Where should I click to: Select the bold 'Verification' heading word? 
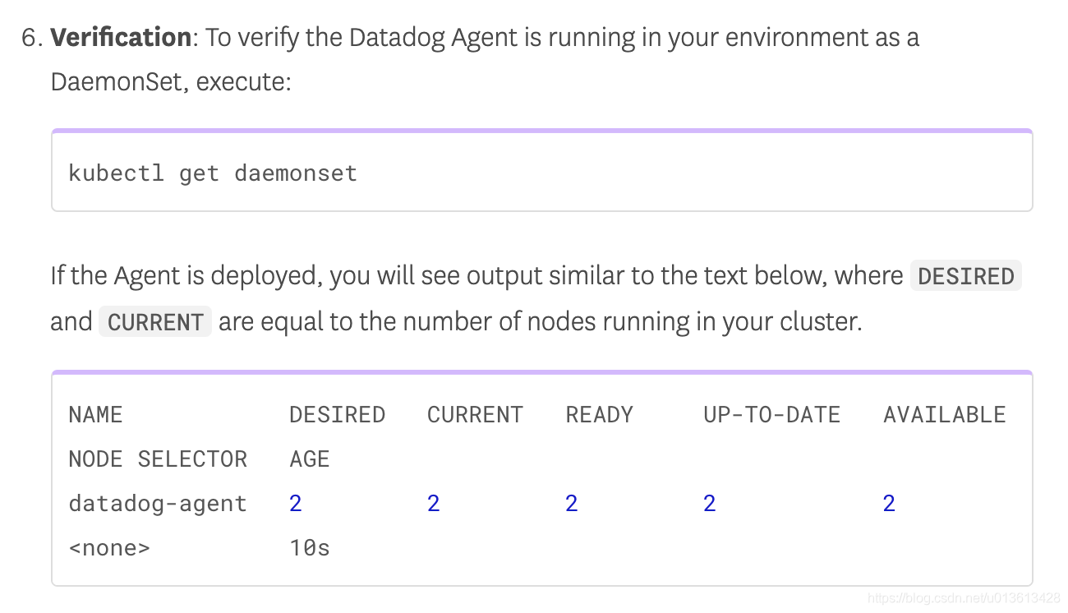tap(121, 38)
